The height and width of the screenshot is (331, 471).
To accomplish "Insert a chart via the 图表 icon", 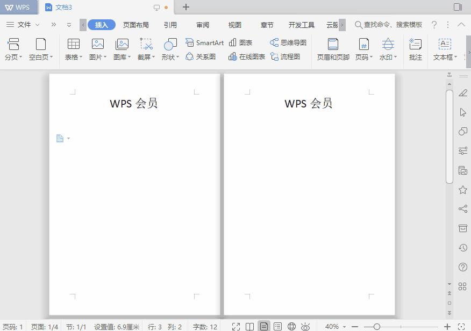I will 240,42.
